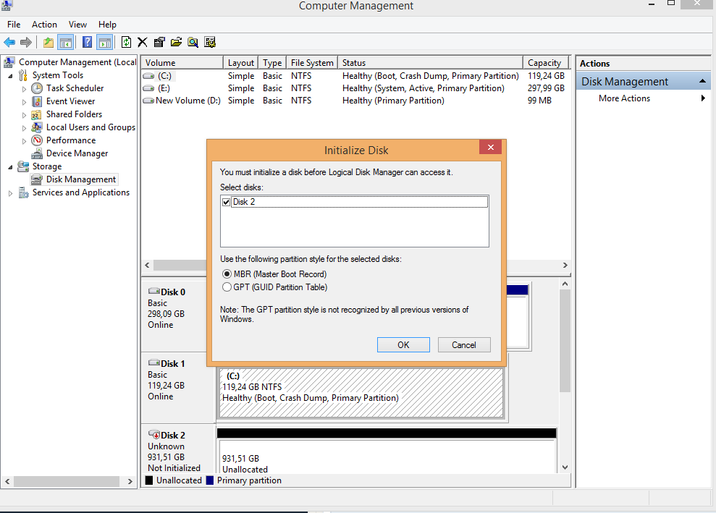Image resolution: width=716 pixels, height=513 pixels.
Task: Sort by the File System column header
Action: click(x=312, y=62)
